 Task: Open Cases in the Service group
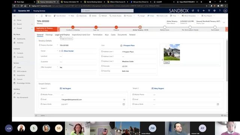coord(19,67)
